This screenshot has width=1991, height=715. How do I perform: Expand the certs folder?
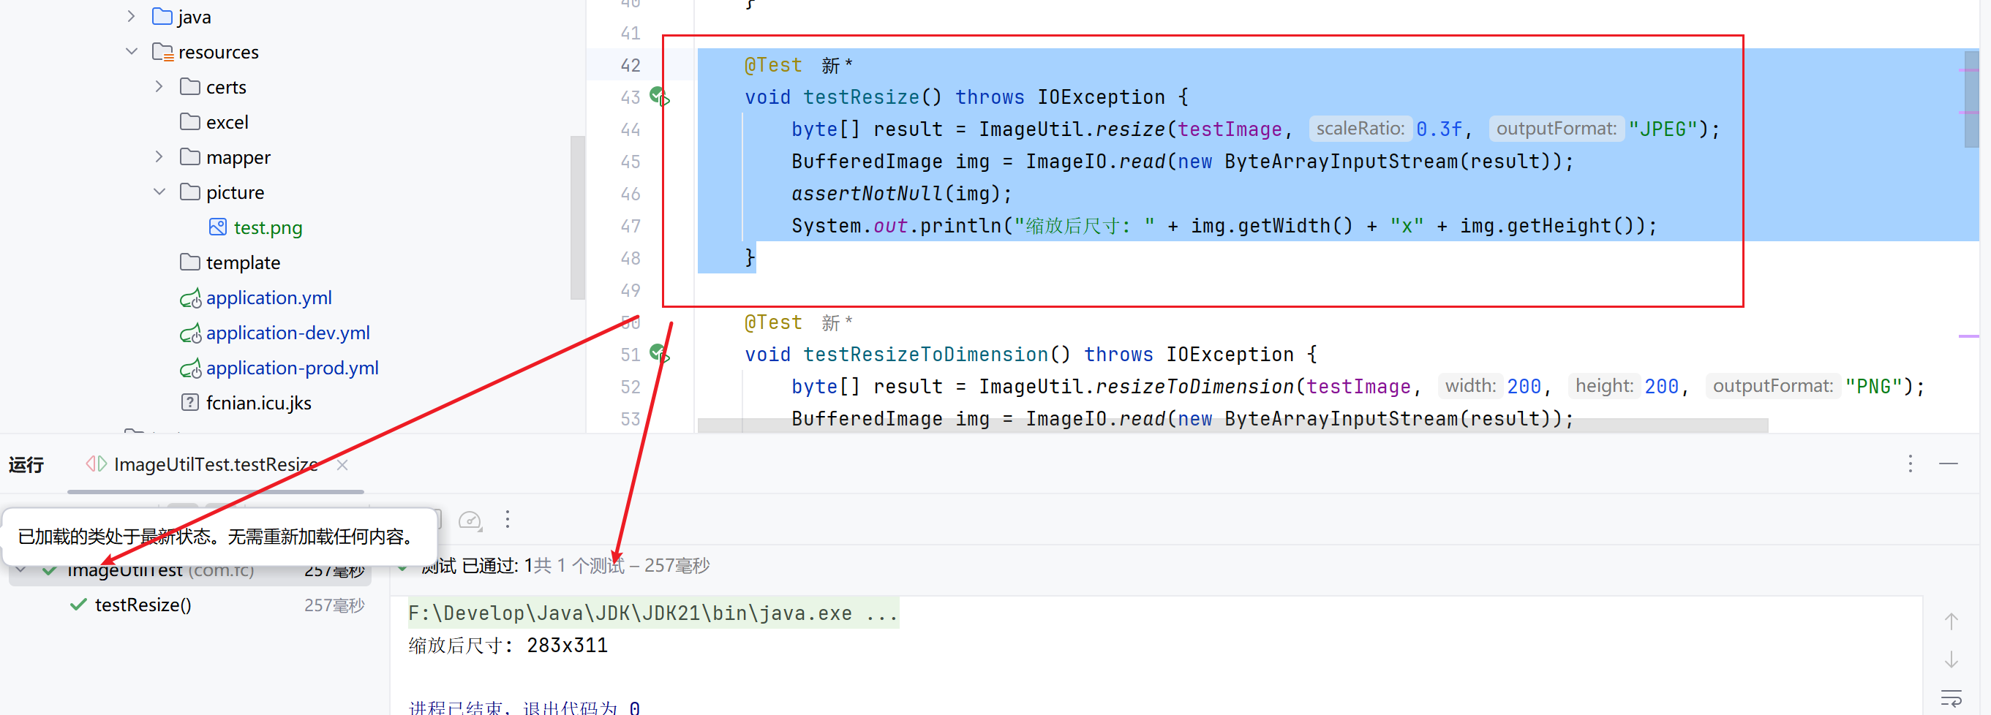(159, 86)
